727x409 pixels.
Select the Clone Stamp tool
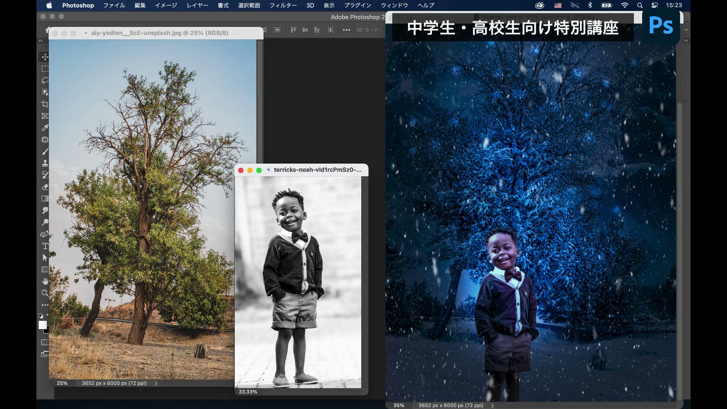45,163
